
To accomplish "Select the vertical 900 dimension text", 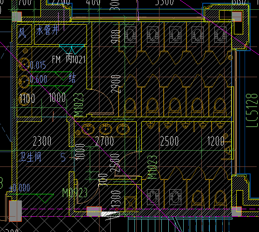I will (x=116, y=36).
